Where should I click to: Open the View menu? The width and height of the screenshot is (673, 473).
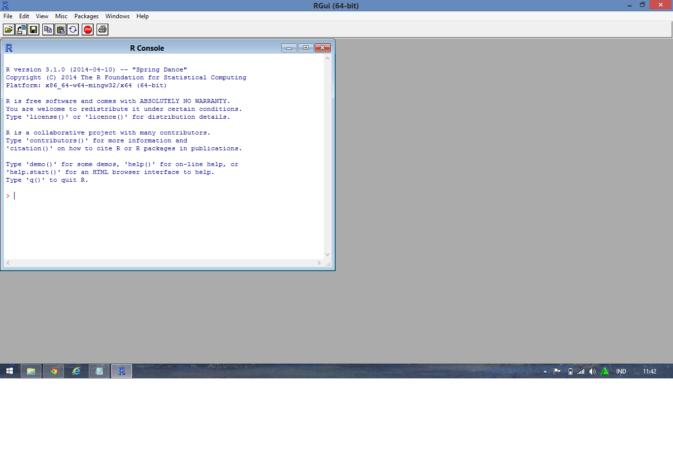click(42, 16)
